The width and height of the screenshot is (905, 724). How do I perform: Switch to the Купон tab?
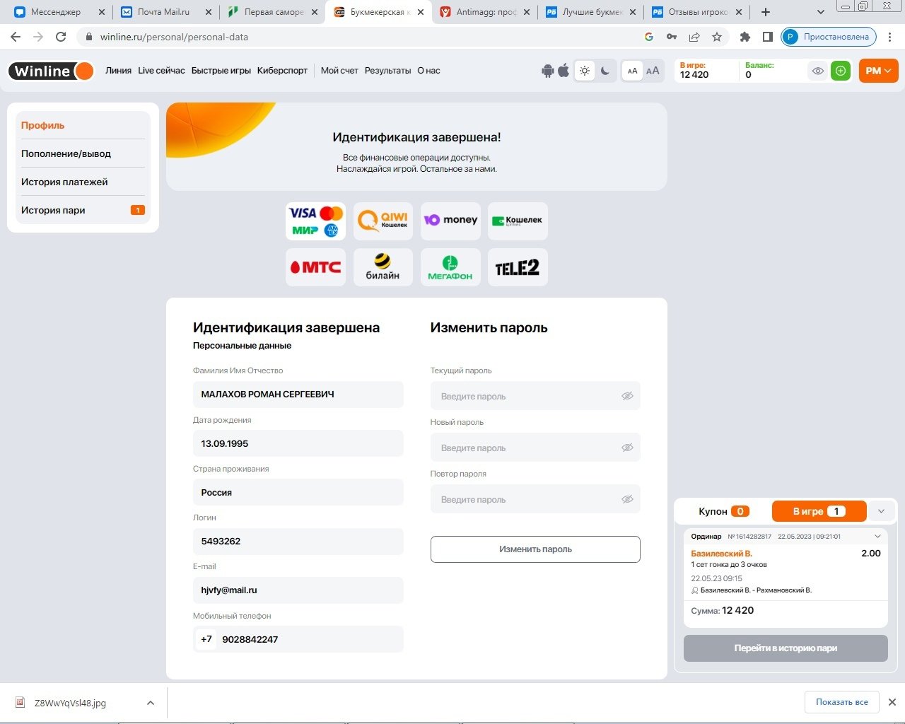(x=723, y=511)
